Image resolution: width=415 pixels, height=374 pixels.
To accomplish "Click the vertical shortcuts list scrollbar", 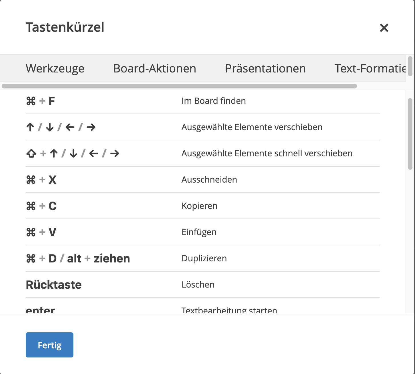I will [x=410, y=134].
